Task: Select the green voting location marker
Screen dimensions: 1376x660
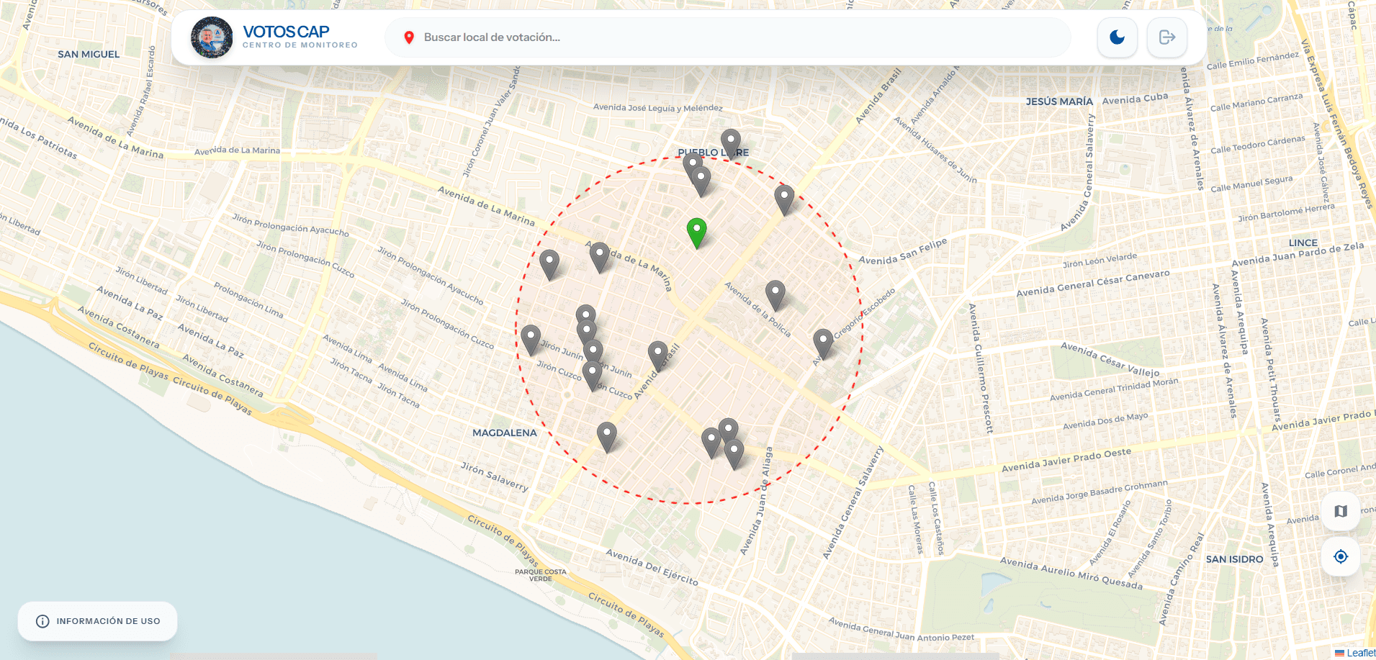Action: [696, 233]
